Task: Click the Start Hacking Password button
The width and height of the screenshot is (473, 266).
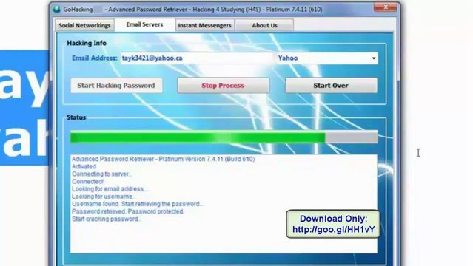Action: pyautogui.click(x=116, y=86)
